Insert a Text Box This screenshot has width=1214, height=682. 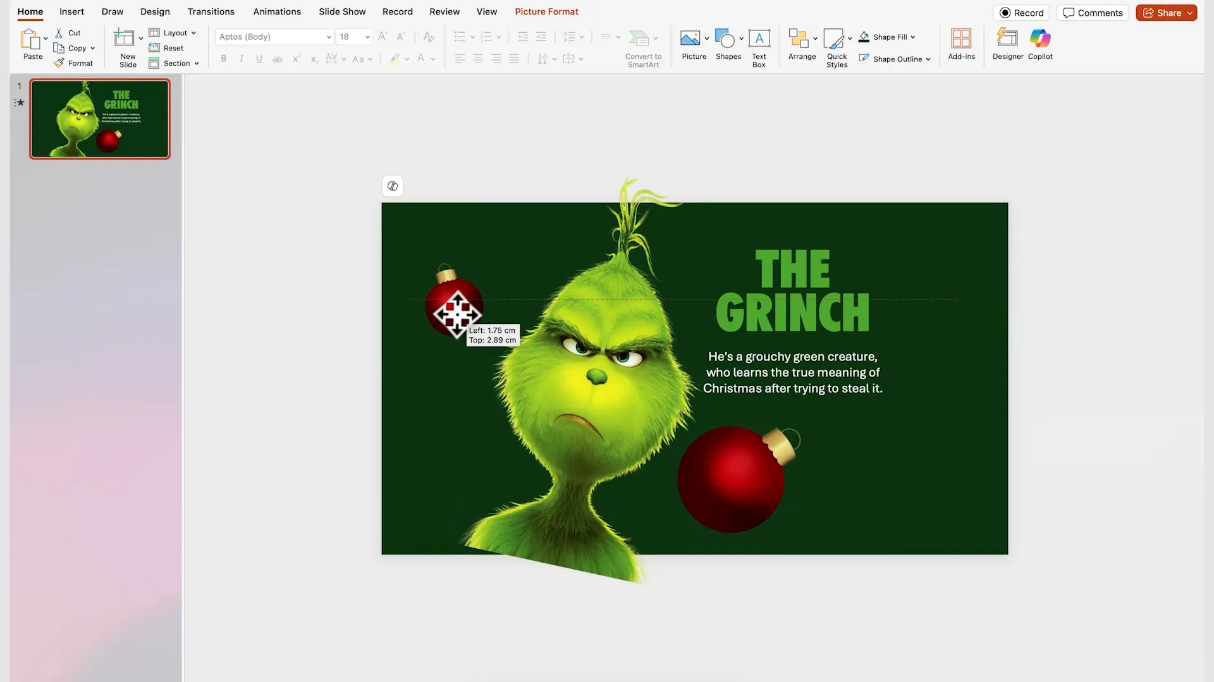coord(759,47)
